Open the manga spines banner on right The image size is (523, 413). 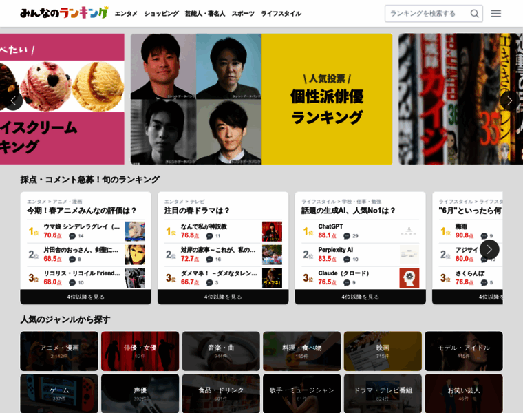[x=460, y=98]
